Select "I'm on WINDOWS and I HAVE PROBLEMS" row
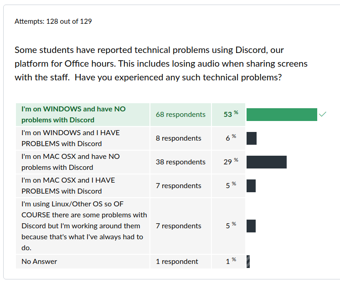340x284 pixels. [82, 138]
